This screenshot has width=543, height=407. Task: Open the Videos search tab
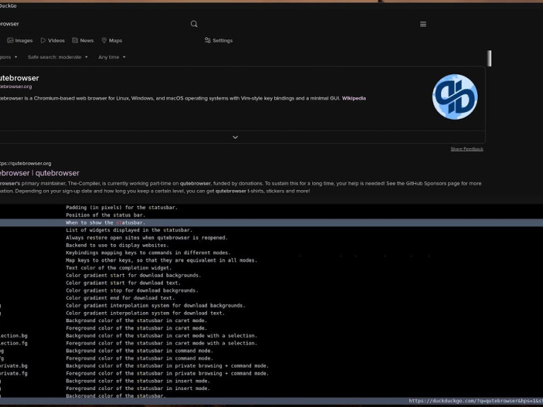(x=53, y=41)
